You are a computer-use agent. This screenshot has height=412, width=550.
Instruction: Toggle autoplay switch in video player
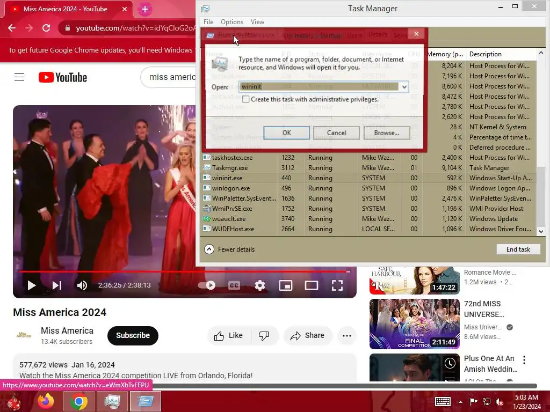207,285
